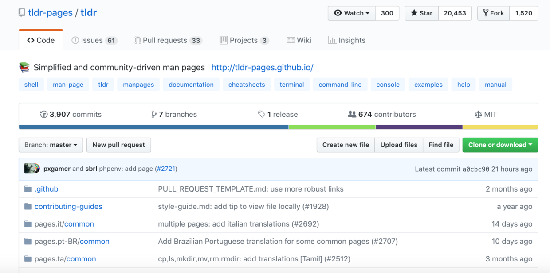Click the repository book icon beside tldr-pages
This screenshot has height=273, width=550.
coord(22,13)
